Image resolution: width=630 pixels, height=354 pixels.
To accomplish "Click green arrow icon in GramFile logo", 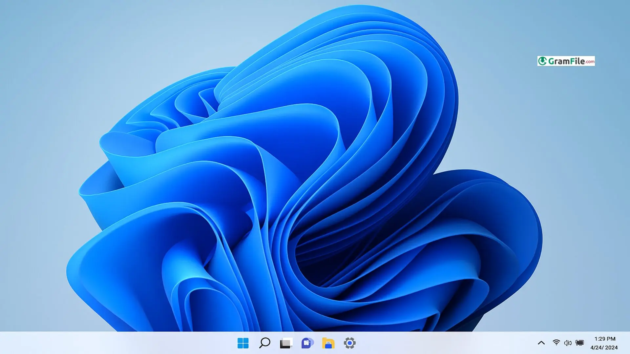I will pos(542,61).
